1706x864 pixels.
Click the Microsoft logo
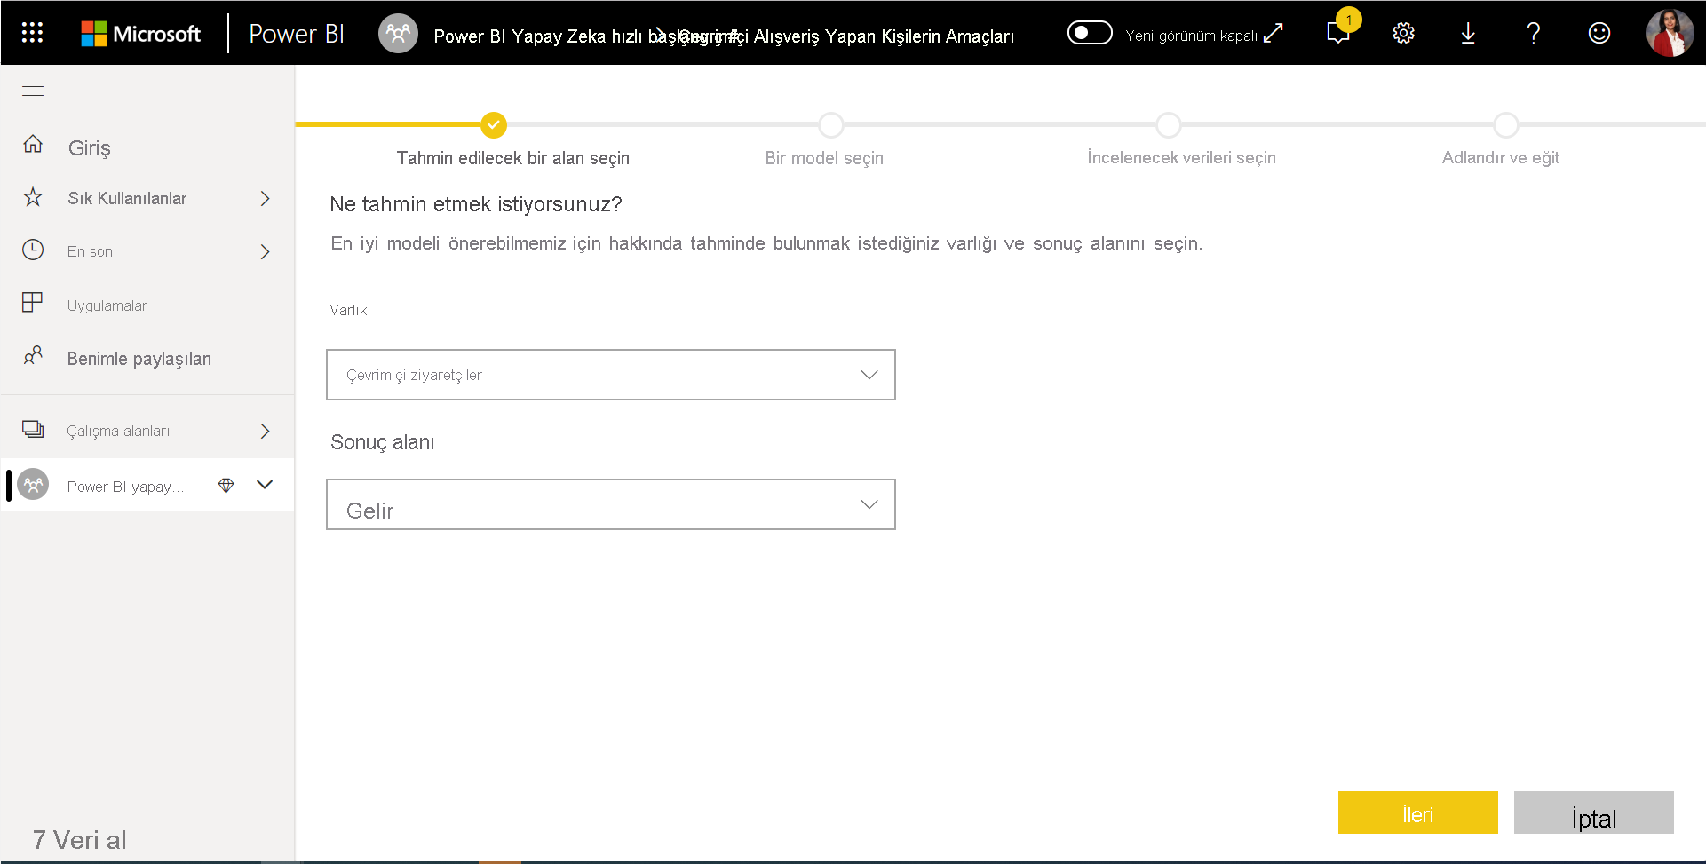(141, 34)
